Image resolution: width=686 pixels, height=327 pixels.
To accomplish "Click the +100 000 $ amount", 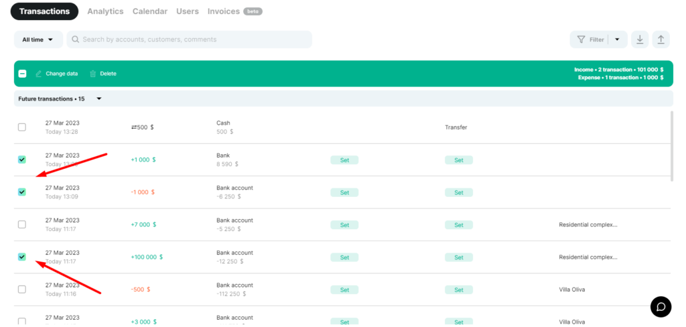I will (x=147, y=257).
